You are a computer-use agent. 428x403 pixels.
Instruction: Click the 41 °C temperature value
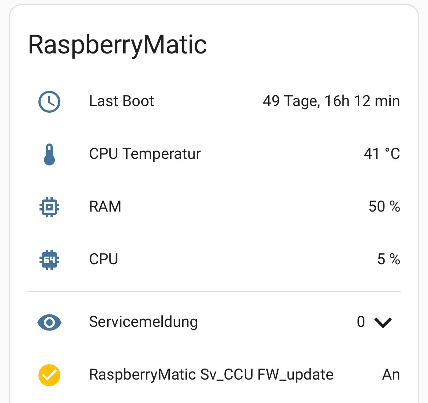coord(382,154)
